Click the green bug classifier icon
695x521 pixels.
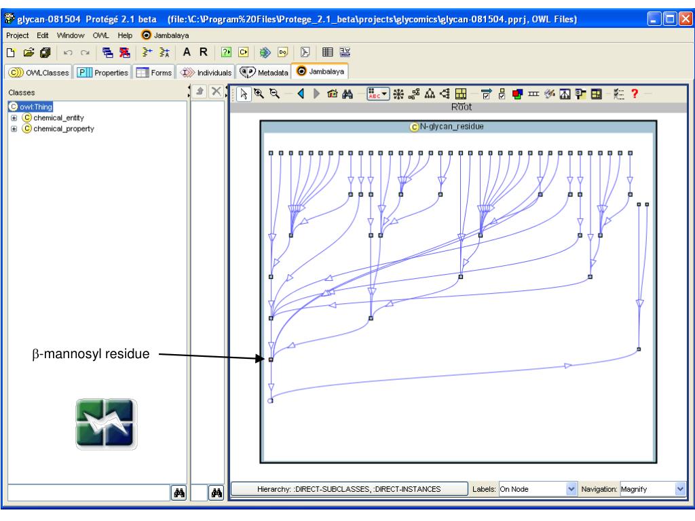pyautogui.click(x=265, y=52)
